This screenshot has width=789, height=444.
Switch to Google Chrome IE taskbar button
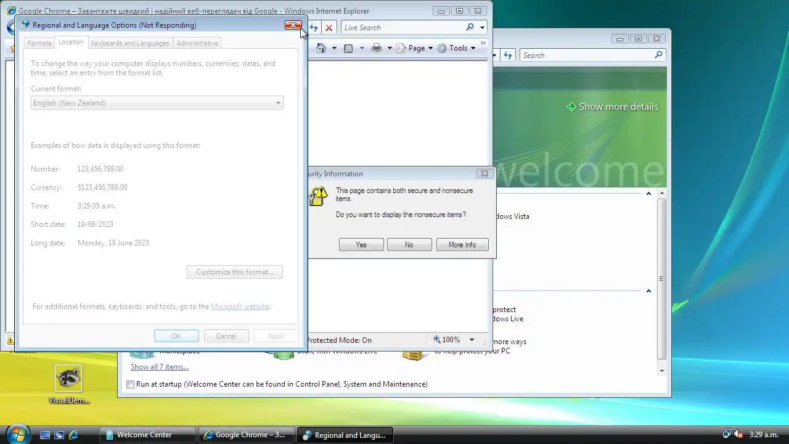pos(246,435)
